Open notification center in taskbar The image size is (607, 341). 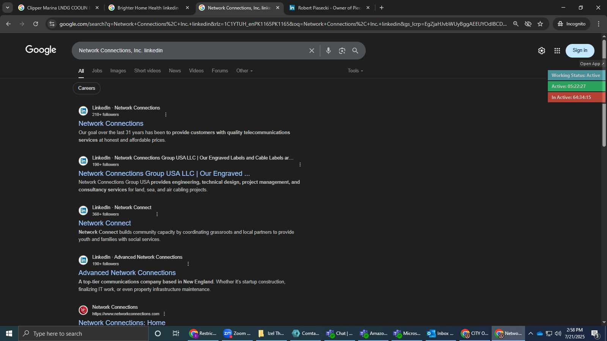595,334
